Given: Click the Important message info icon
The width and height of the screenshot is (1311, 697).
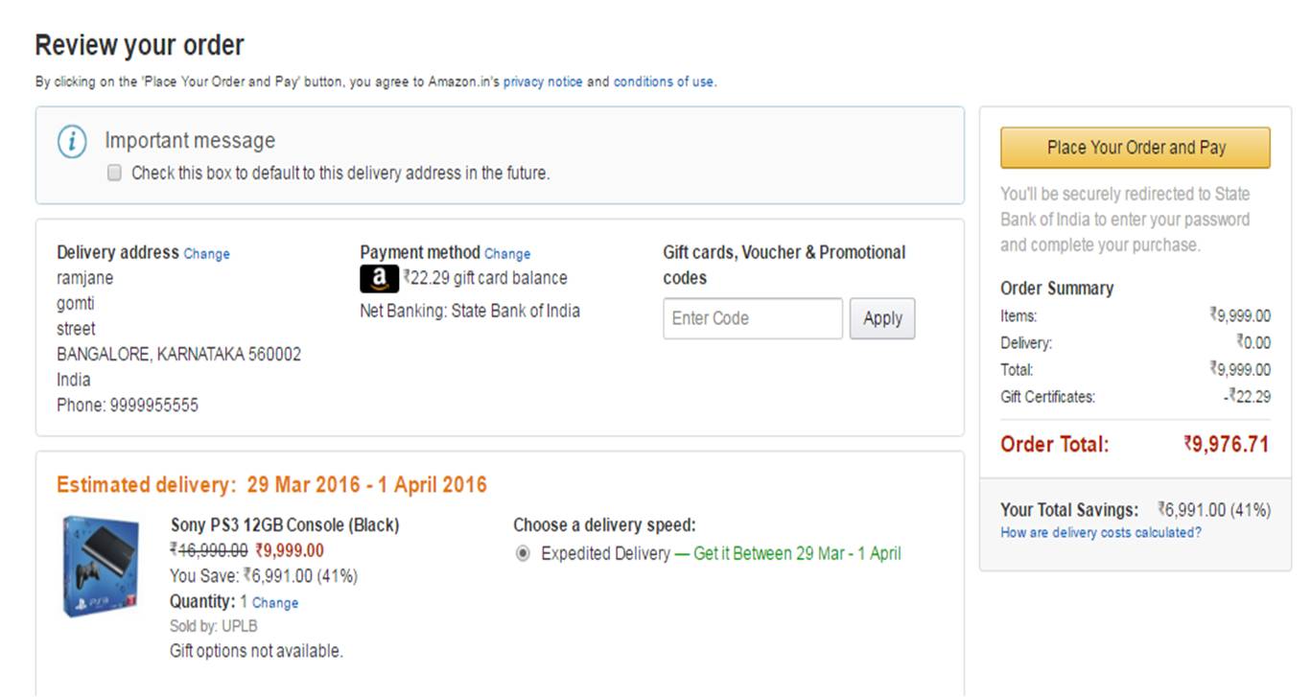Looking at the screenshot, I should (73, 142).
